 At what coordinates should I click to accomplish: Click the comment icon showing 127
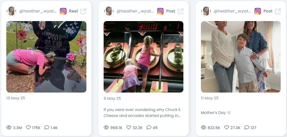click(x=247, y=127)
